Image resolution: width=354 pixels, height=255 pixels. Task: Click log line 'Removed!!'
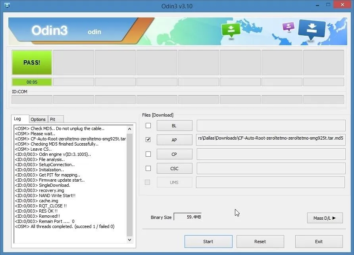(37, 216)
